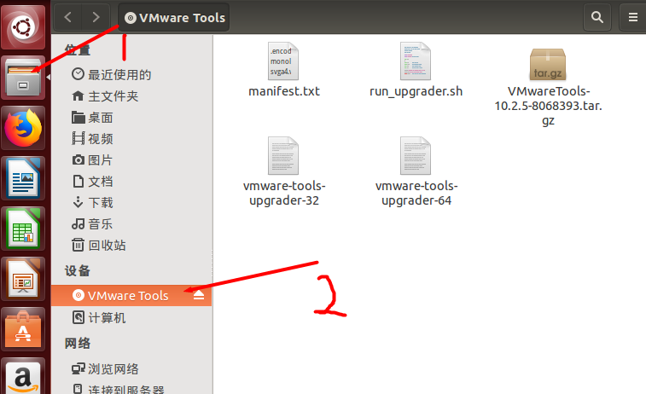Viewport: 646px width, 394px height.
Task: Select the run_upgrader.sh script file icon
Action: (416, 61)
